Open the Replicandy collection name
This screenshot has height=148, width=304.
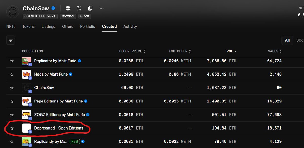tap(51, 141)
